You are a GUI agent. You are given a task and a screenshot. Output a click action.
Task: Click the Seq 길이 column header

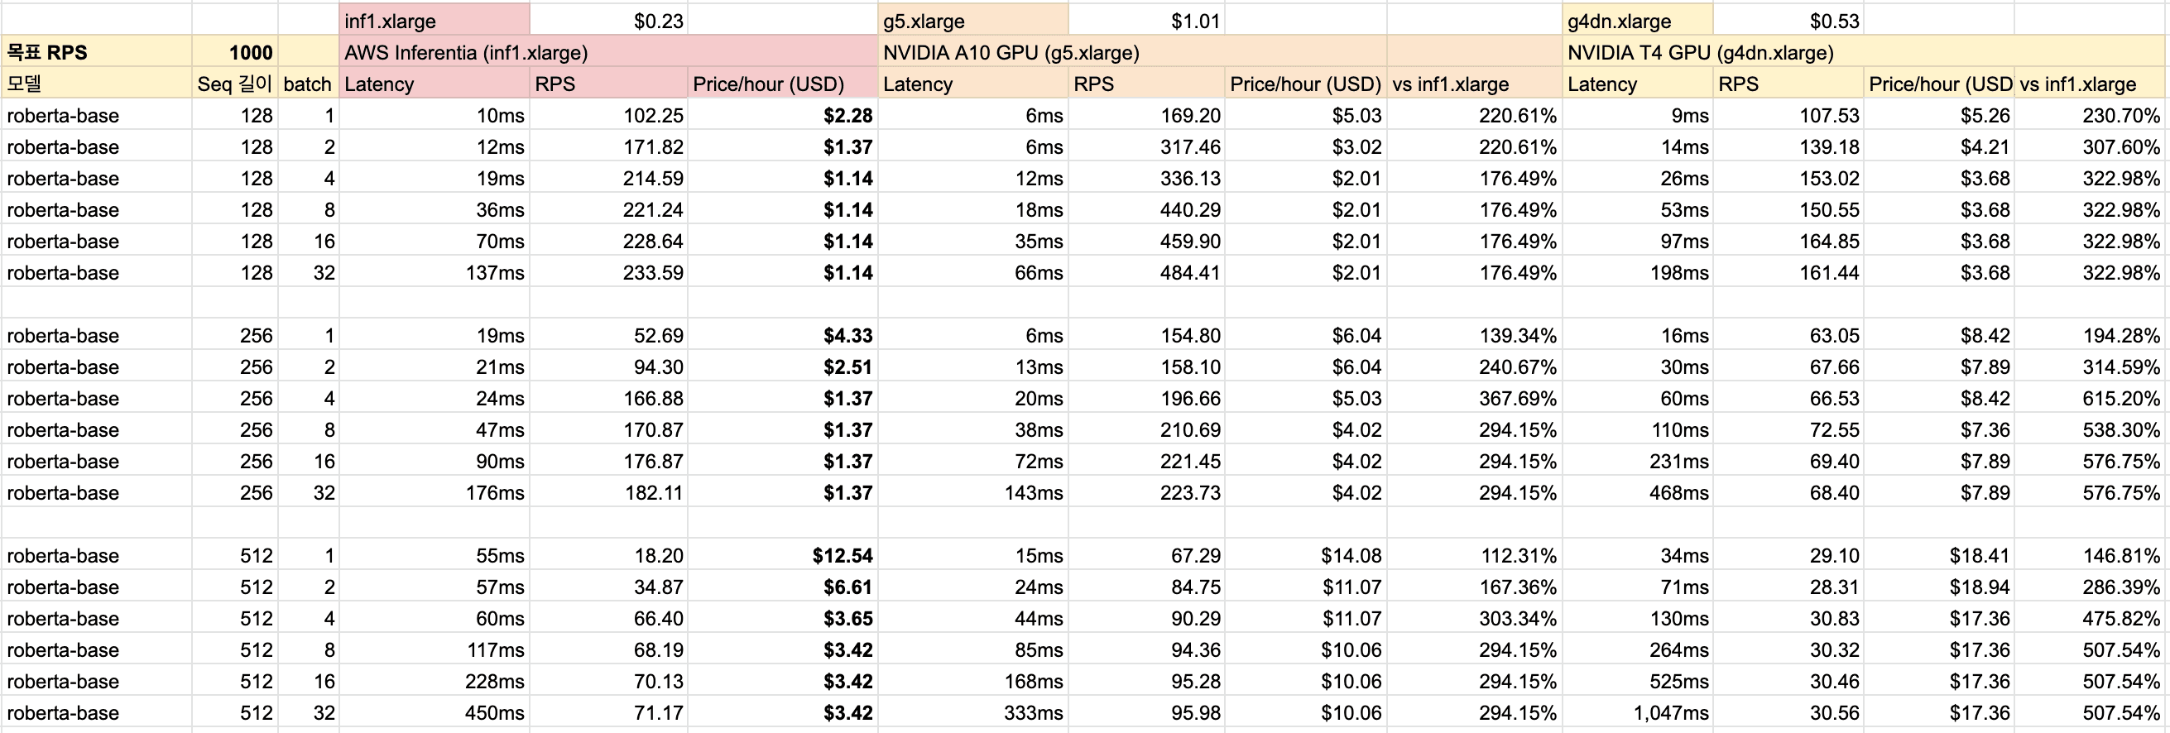click(x=234, y=84)
